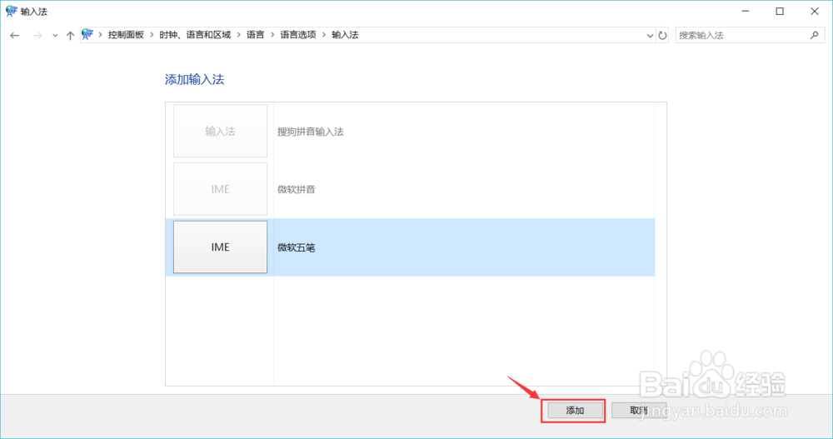The image size is (833, 439).
Task: Refresh the current page
Action: (662, 36)
